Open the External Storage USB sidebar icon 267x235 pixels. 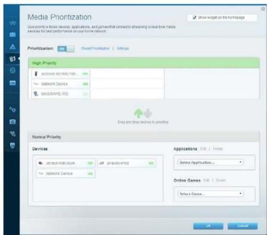(x=12, y=83)
